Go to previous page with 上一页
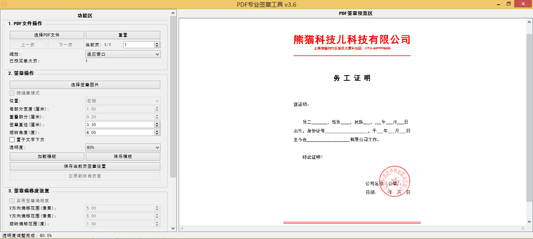 tap(28, 45)
